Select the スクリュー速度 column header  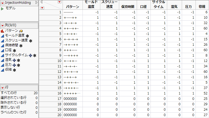point(109,5)
